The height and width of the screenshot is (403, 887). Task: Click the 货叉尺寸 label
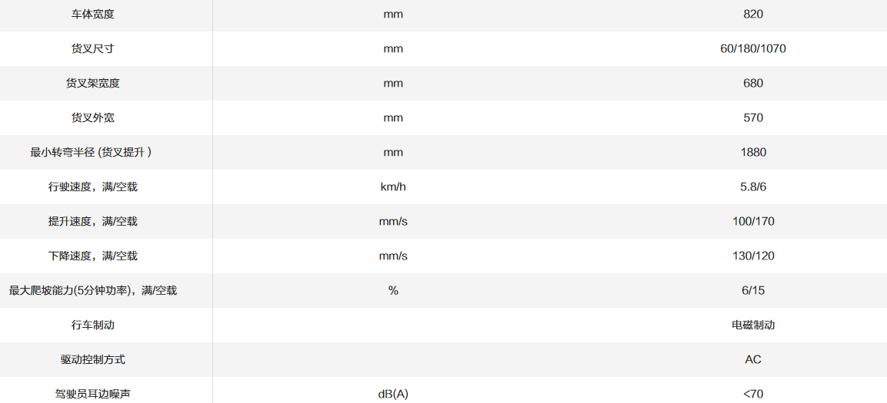point(92,48)
